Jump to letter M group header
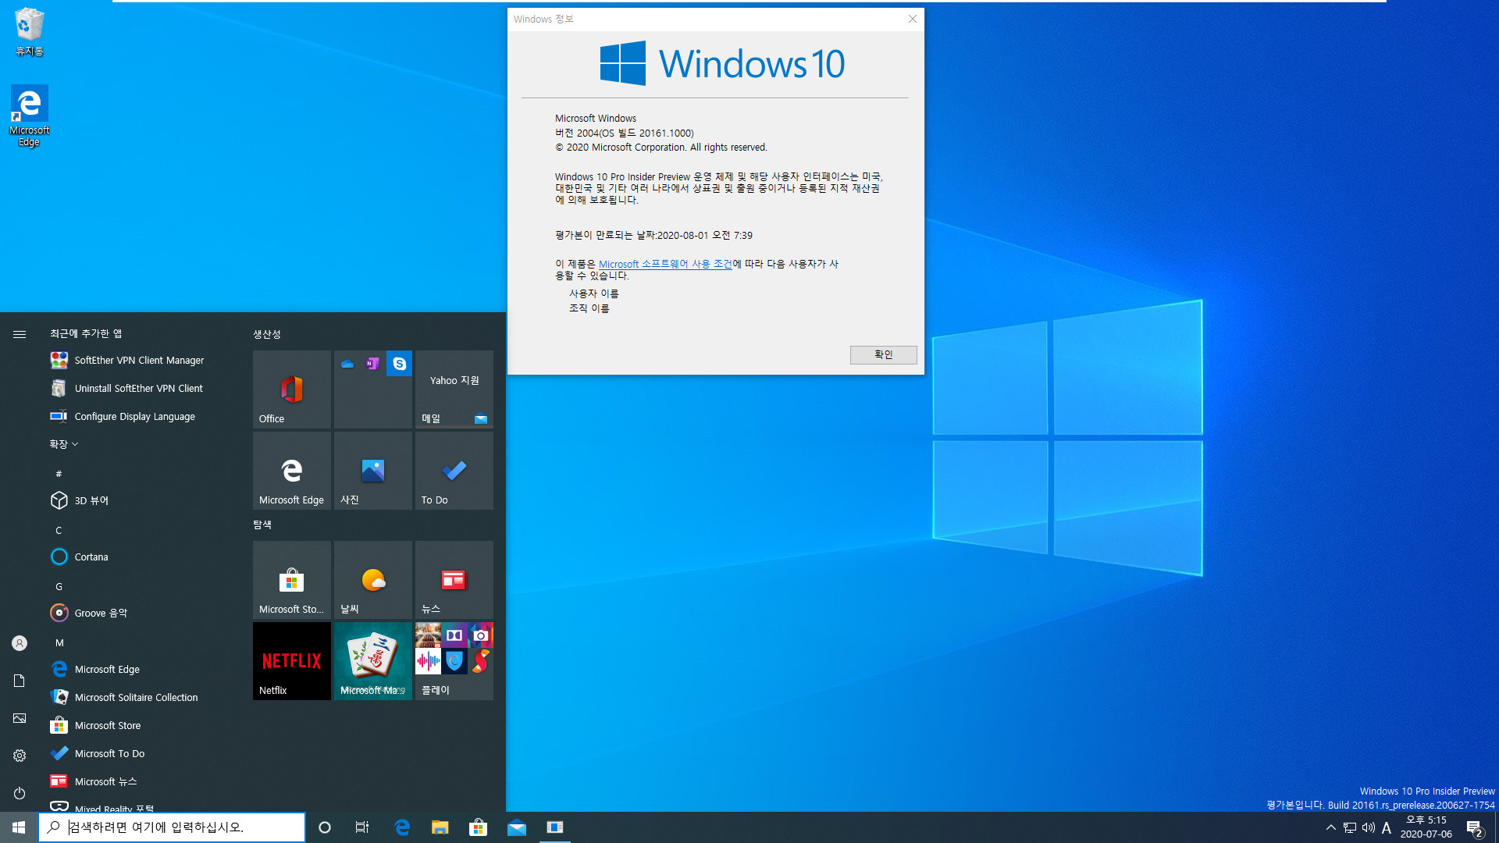 [x=59, y=642]
